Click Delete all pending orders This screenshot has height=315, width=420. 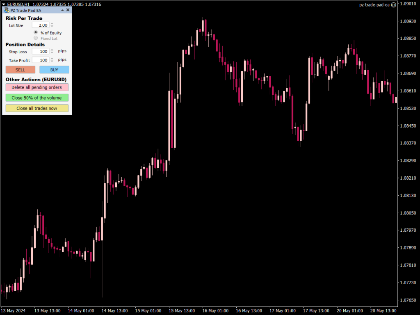pos(37,87)
